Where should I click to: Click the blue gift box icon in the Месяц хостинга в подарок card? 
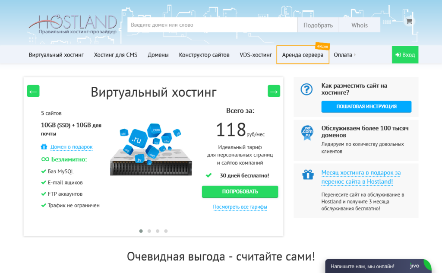point(308,175)
